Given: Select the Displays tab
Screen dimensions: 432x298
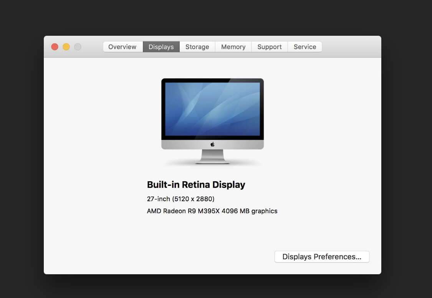Looking at the screenshot, I should (x=161, y=47).
